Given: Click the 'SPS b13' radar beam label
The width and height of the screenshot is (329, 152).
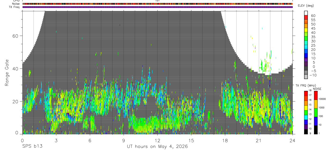Looking at the screenshot, I should [x=32, y=147].
